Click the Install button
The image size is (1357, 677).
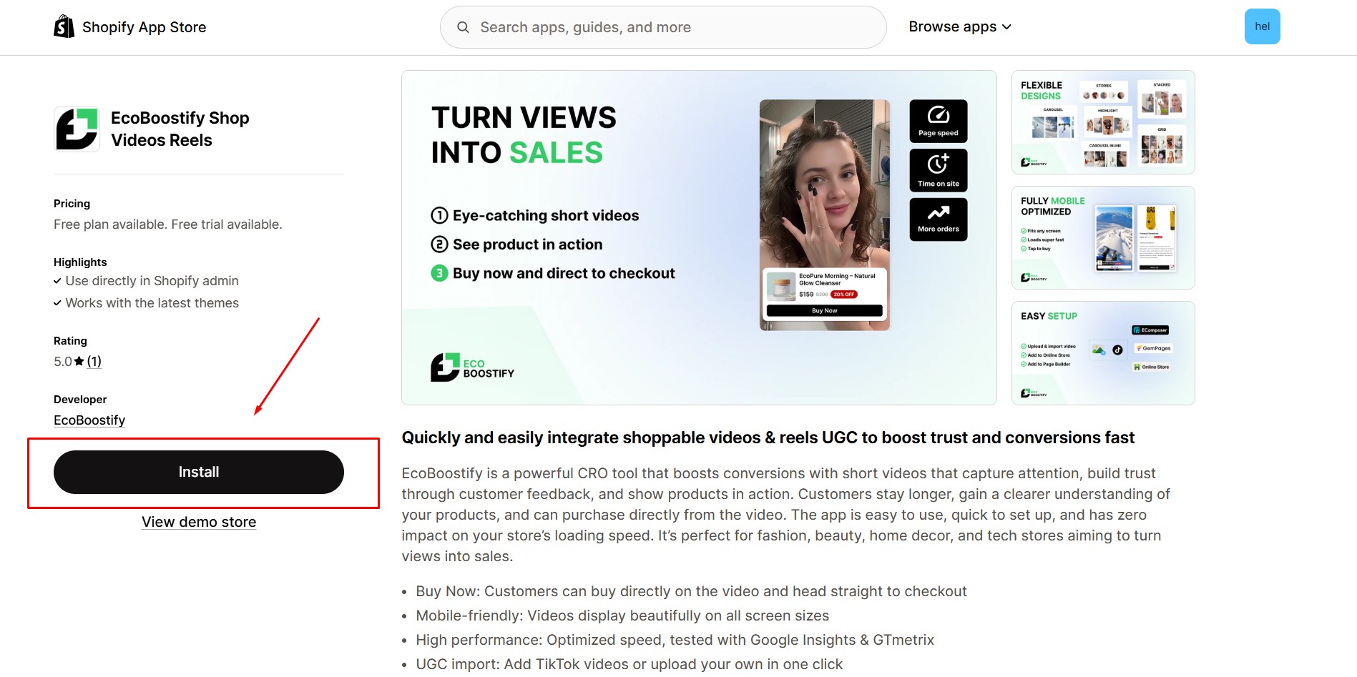[199, 472]
